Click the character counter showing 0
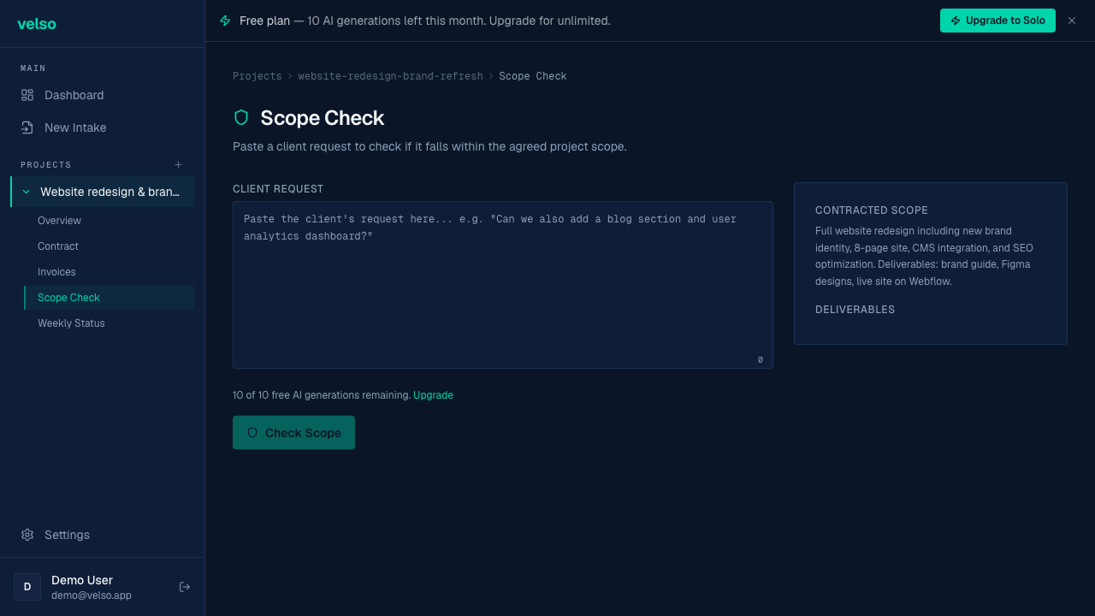The height and width of the screenshot is (616, 1095). [x=761, y=360]
